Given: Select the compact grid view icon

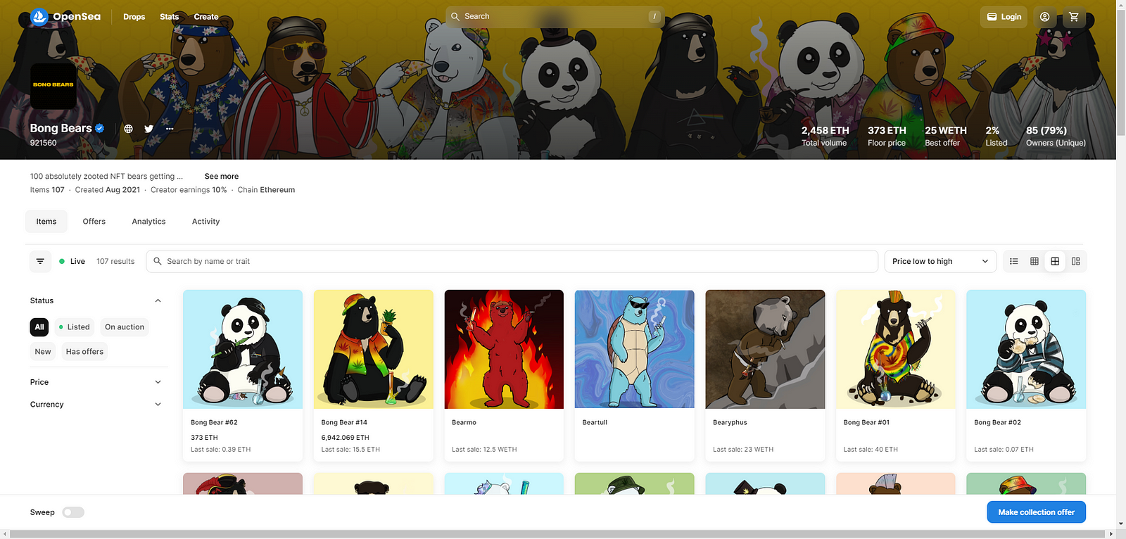Looking at the screenshot, I should coord(1035,261).
